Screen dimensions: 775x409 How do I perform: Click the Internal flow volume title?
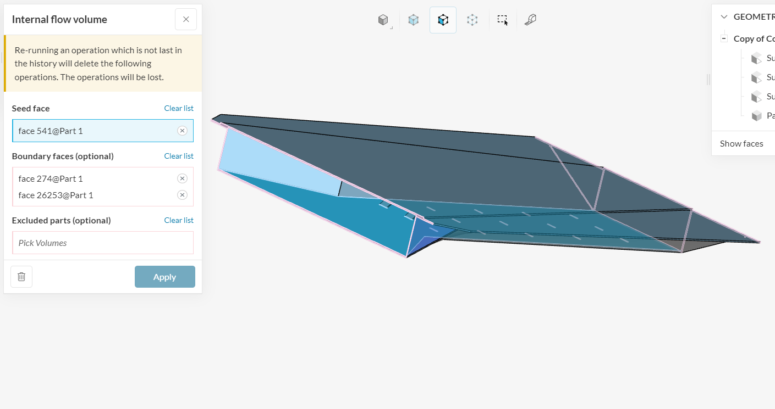click(59, 19)
